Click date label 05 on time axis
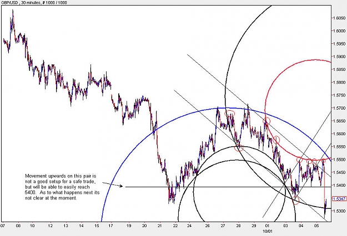Viewport: 347px width, 236px height. click(316, 226)
